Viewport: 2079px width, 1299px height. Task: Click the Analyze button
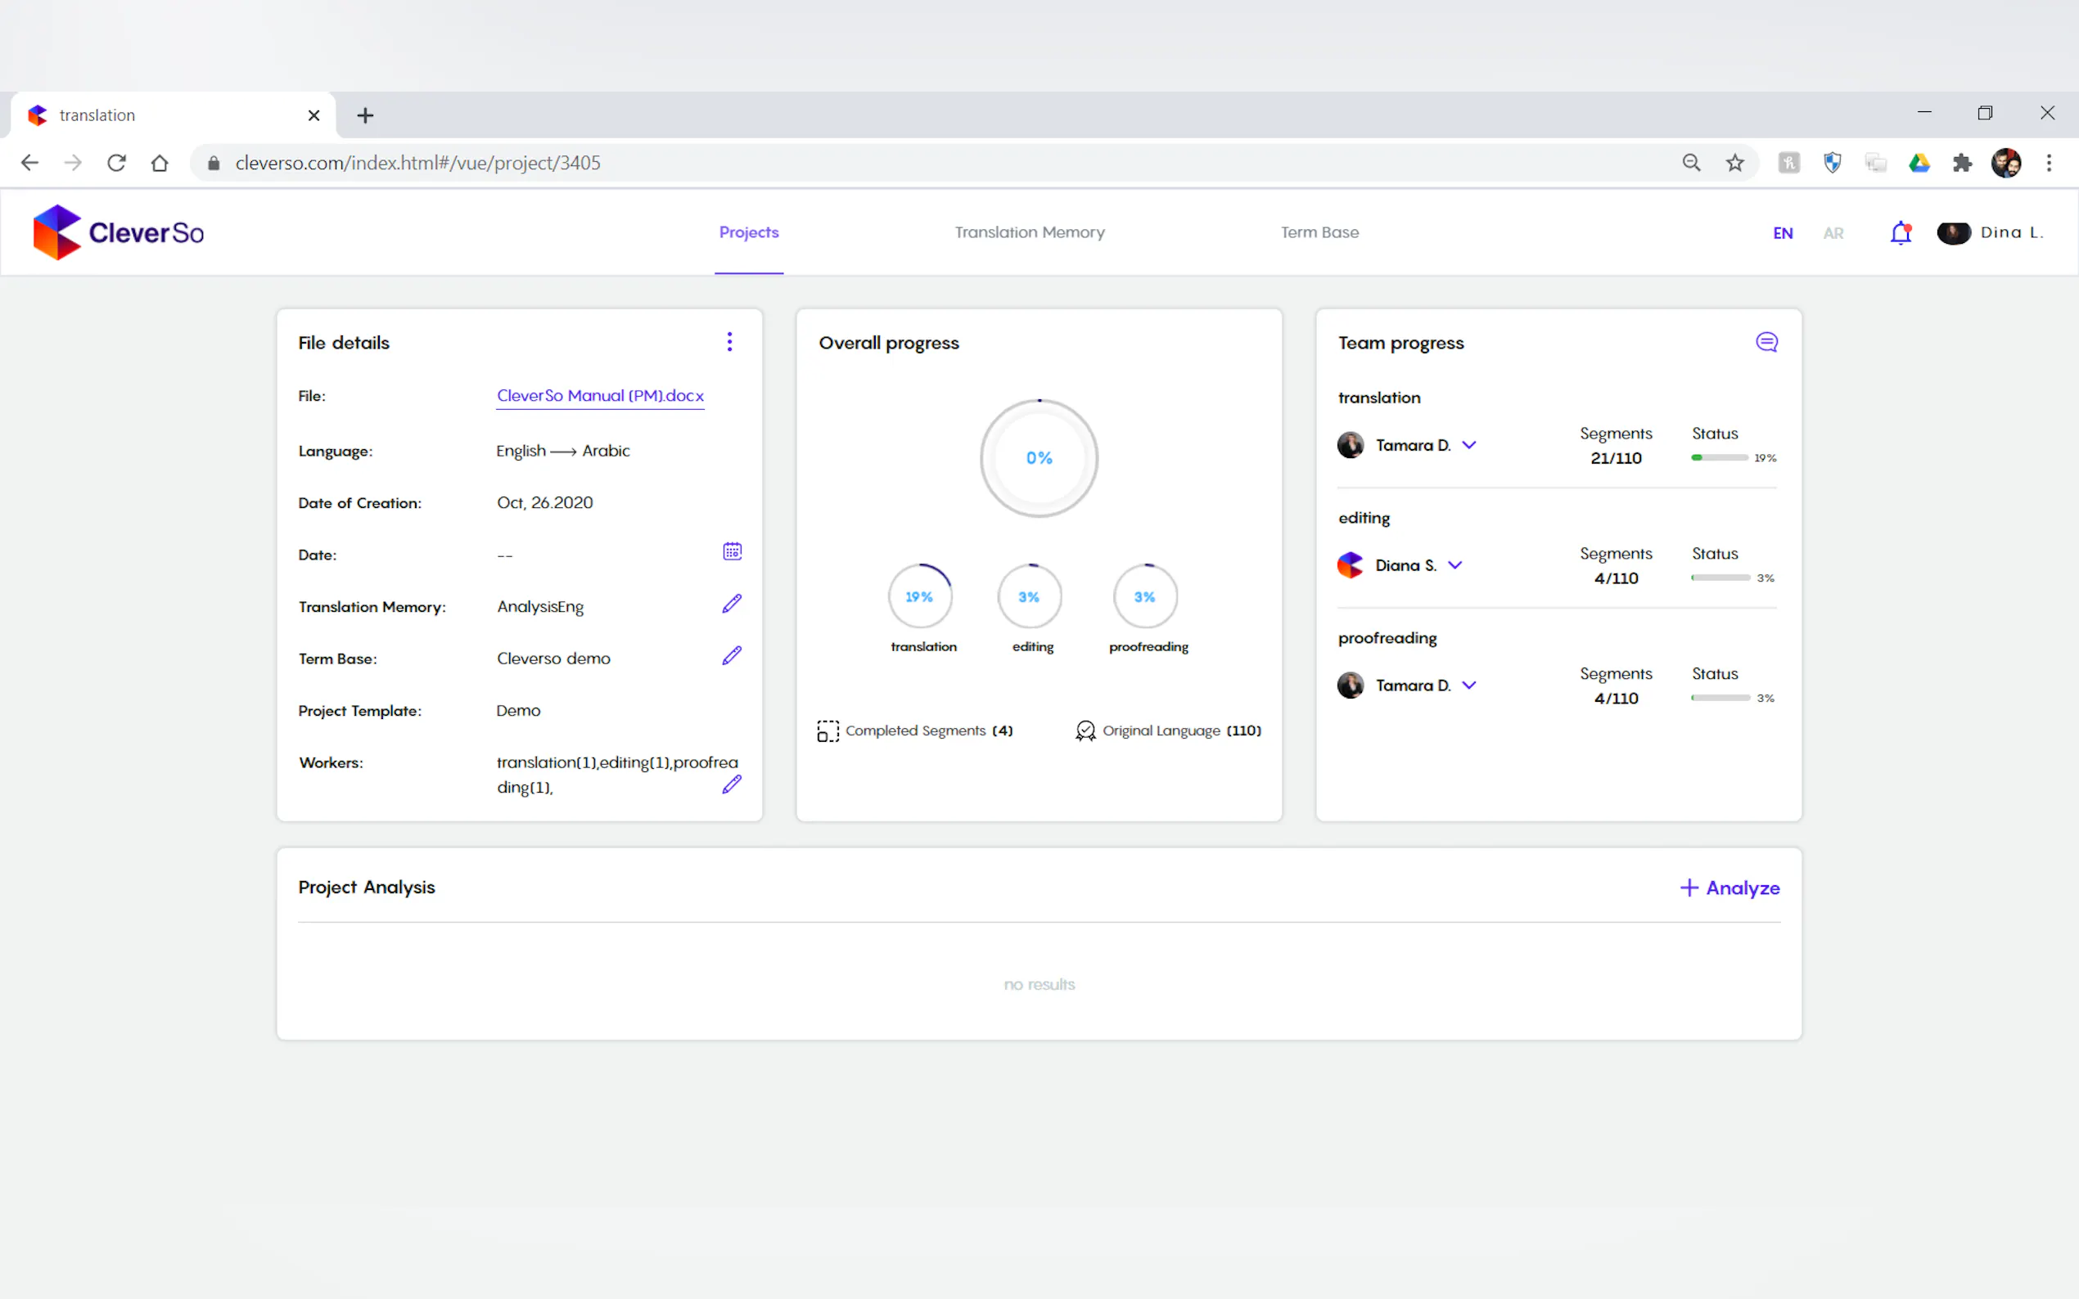[1729, 888]
